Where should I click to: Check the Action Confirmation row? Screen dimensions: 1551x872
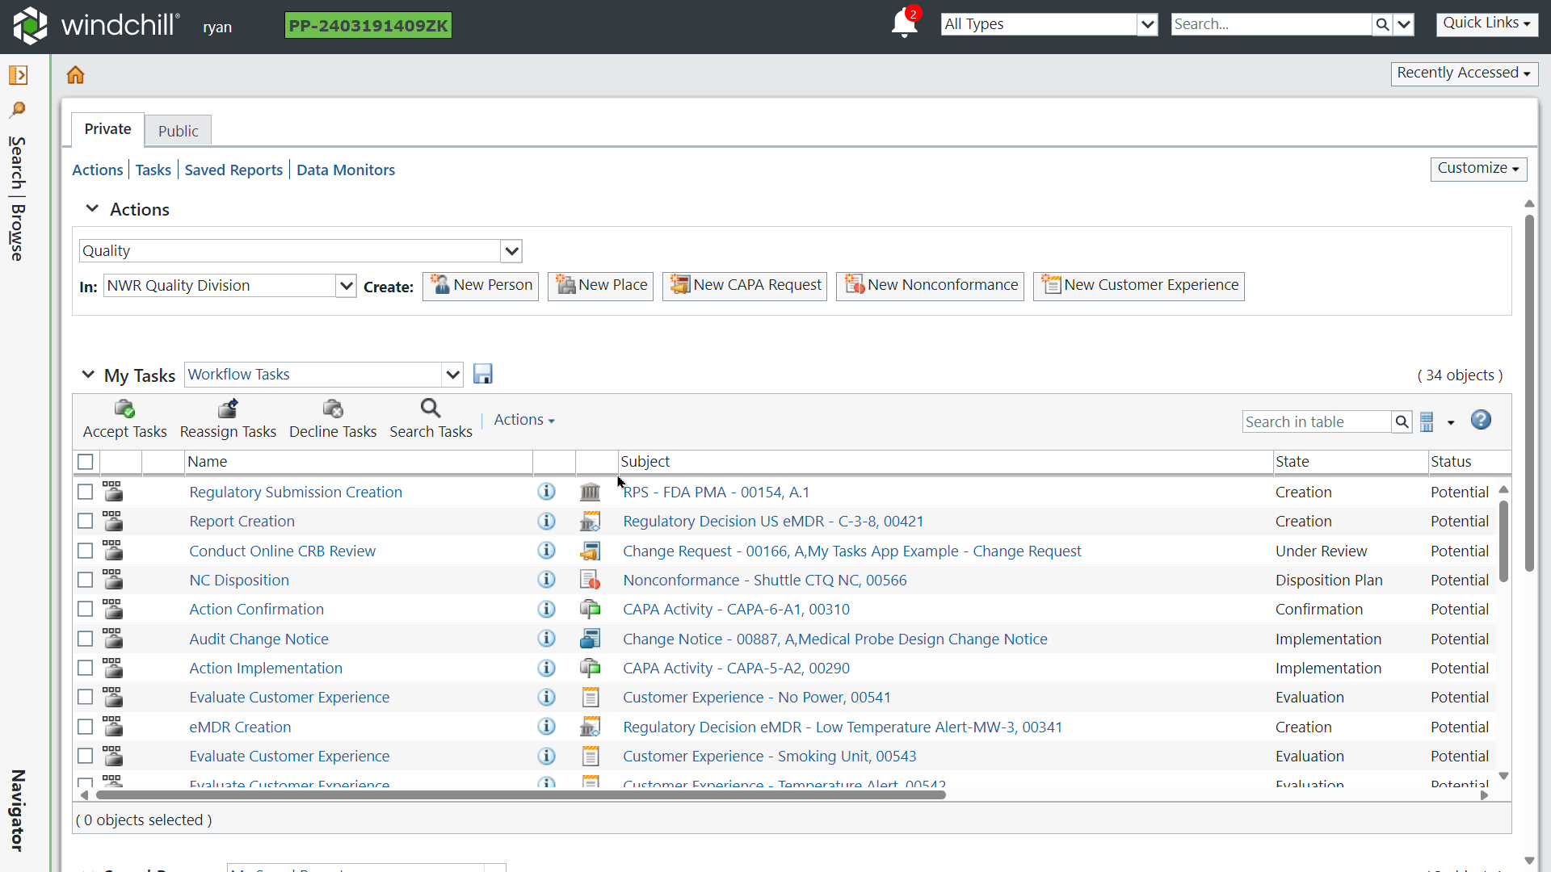click(86, 609)
